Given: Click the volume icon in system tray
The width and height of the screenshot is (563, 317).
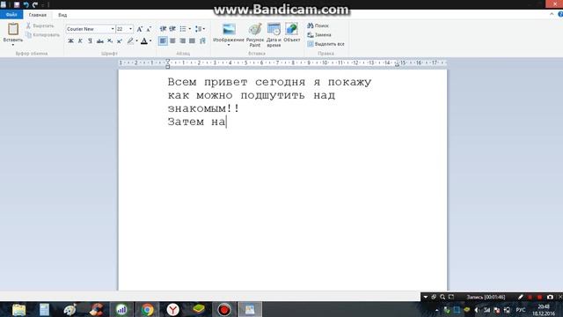Looking at the screenshot, I should tap(477, 309).
